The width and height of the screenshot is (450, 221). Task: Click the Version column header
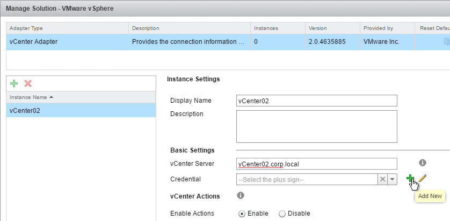(x=332, y=28)
